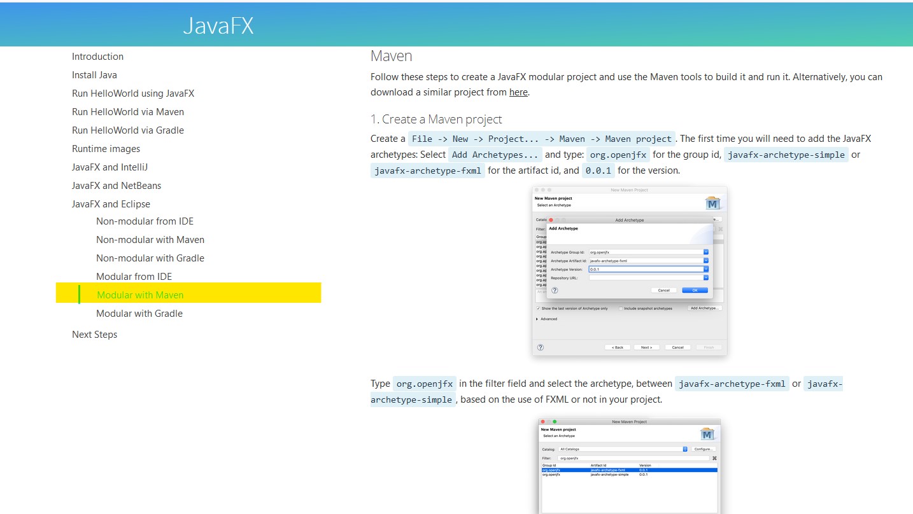Open the Non-modular with Gradle subsection
This screenshot has height=514, width=913.
coord(150,258)
